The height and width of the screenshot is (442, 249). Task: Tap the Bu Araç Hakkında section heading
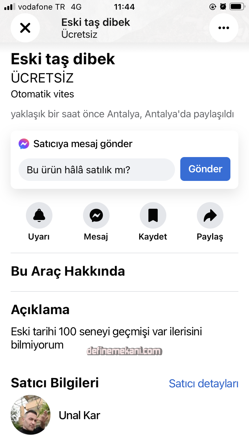(68, 271)
